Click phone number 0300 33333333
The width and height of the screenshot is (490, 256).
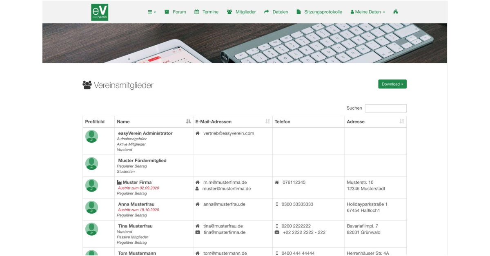click(x=297, y=204)
